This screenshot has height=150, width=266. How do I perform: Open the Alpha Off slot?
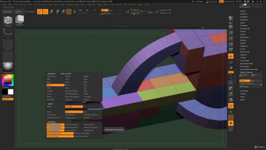[x=8, y=44]
